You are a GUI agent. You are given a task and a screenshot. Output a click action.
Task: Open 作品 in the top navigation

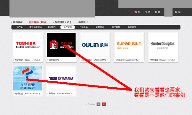coord(147,12)
